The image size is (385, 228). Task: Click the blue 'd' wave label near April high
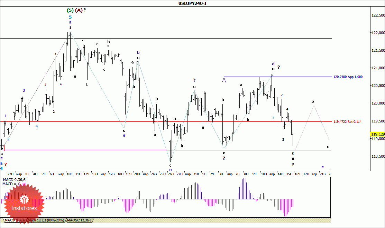click(x=273, y=64)
